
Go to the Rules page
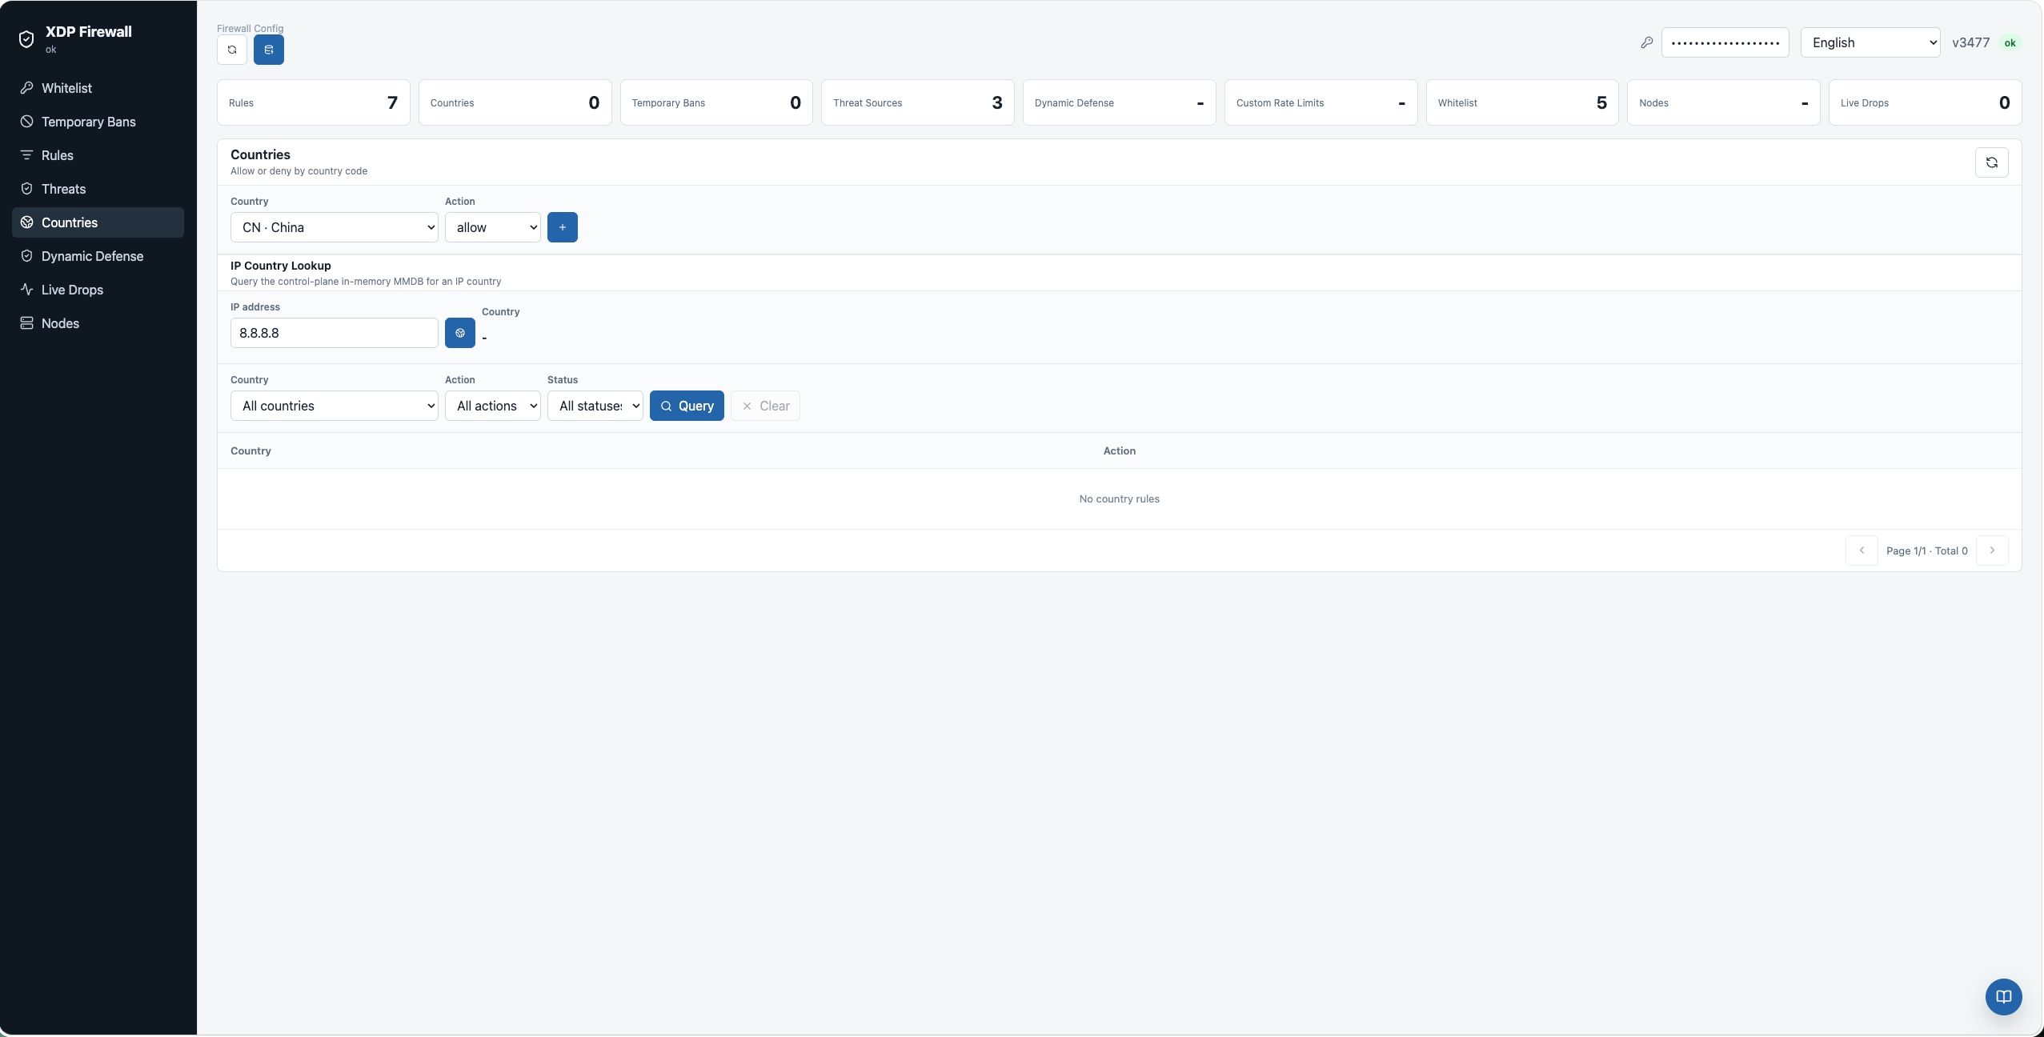[x=98, y=155]
